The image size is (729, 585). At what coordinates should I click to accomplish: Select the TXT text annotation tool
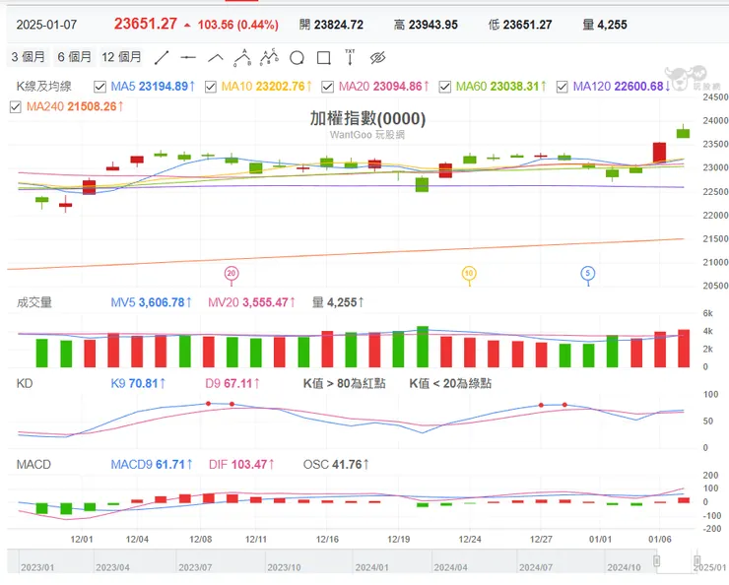350,57
